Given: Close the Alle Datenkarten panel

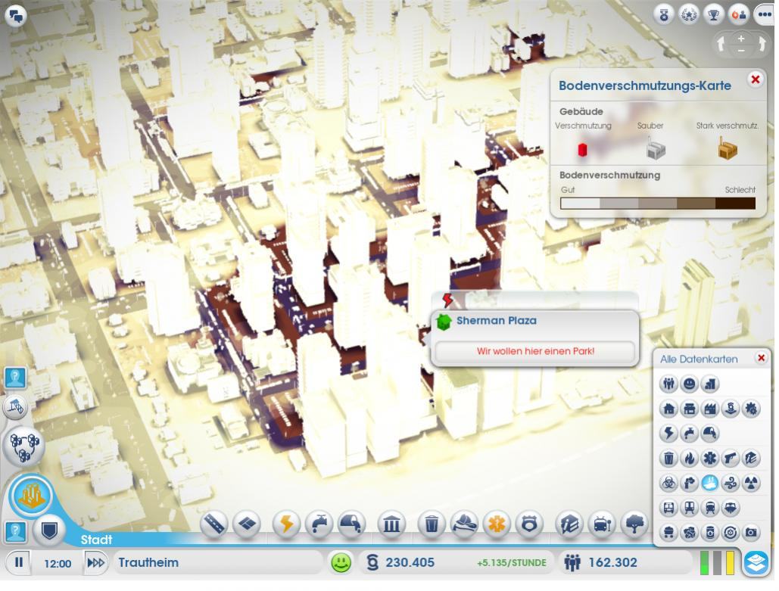Looking at the screenshot, I should coord(761,358).
